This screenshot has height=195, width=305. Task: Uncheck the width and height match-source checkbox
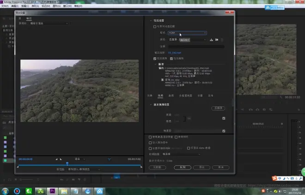click(x=224, y=118)
